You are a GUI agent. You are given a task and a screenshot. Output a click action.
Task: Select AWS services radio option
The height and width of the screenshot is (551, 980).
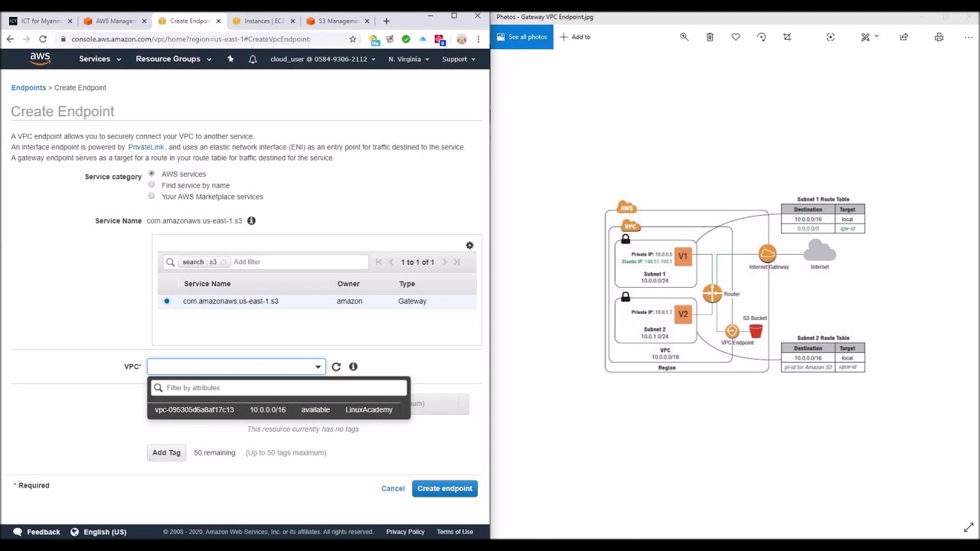click(x=152, y=174)
